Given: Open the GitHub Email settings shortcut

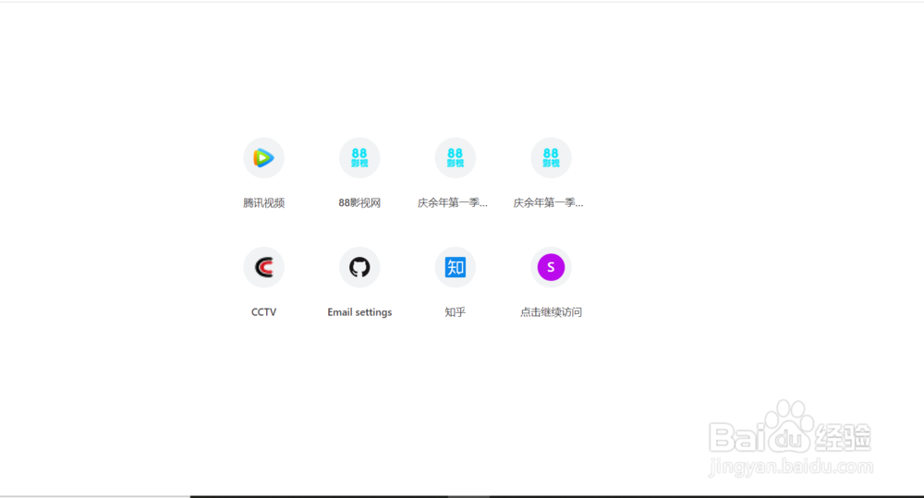Looking at the screenshot, I should pyautogui.click(x=359, y=267).
